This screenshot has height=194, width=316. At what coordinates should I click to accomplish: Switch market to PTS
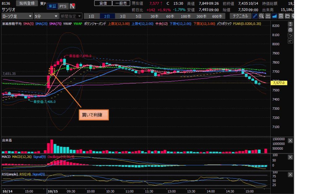63,6
